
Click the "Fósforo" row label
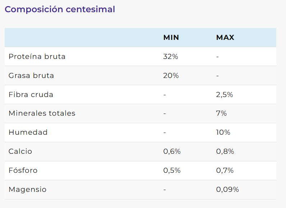click(23, 170)
